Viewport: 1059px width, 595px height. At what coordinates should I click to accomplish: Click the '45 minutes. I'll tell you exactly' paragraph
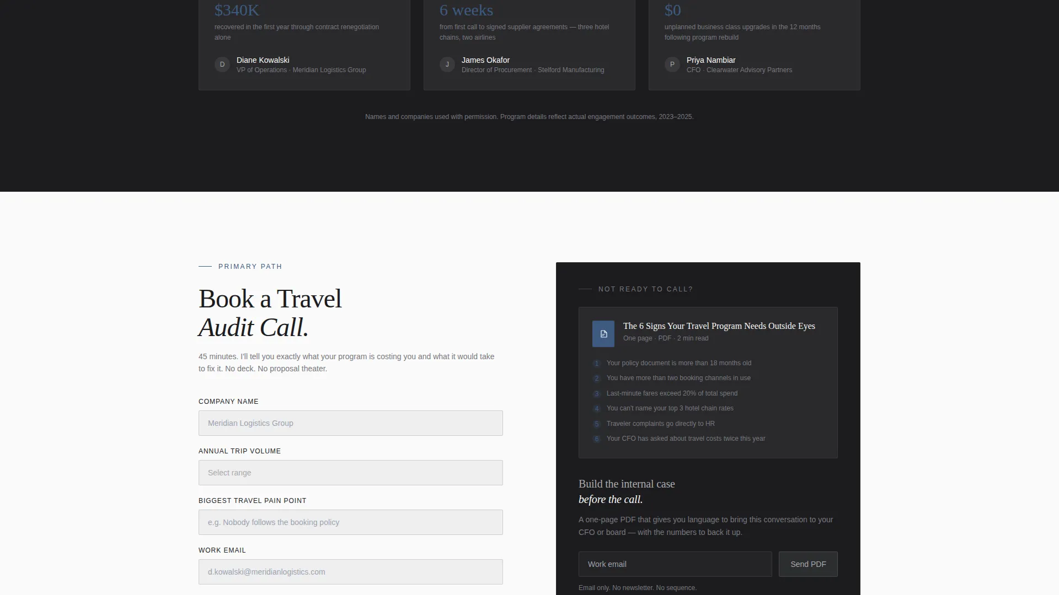[x=346, y=363]
